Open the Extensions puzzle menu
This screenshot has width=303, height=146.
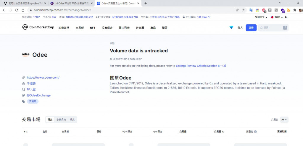pyautogui.click(x=295, y=10)
